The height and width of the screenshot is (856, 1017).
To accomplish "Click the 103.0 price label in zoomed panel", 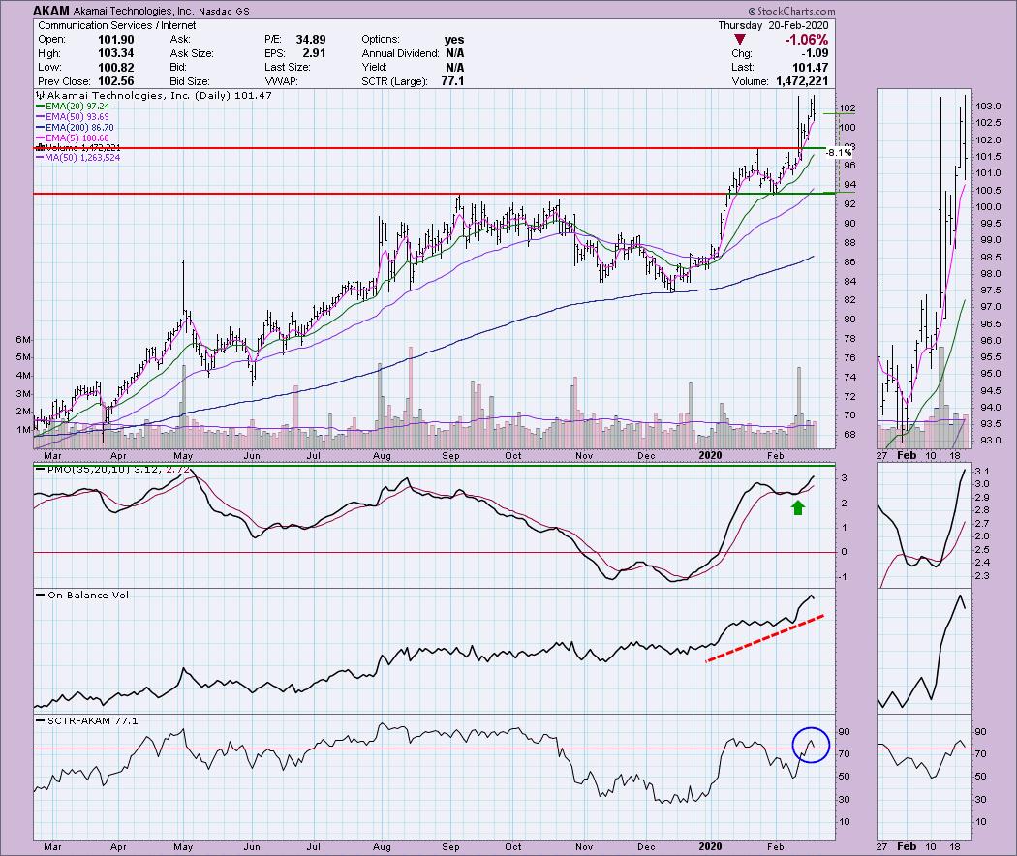I will point(988,107).
